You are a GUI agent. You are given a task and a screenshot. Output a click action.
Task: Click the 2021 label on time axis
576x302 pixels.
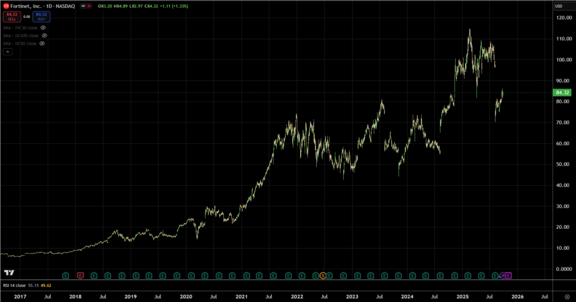tap(241, 296)
